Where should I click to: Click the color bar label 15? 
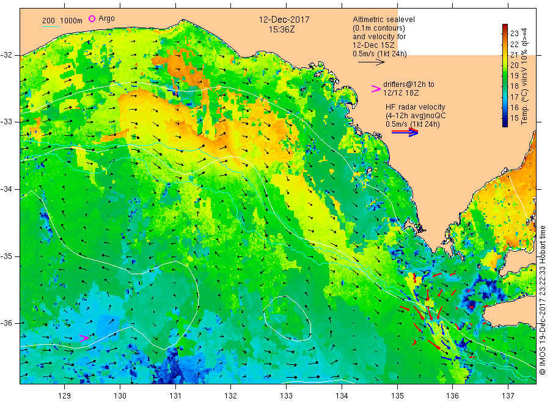pyautogui.click(x=514, y=118)
